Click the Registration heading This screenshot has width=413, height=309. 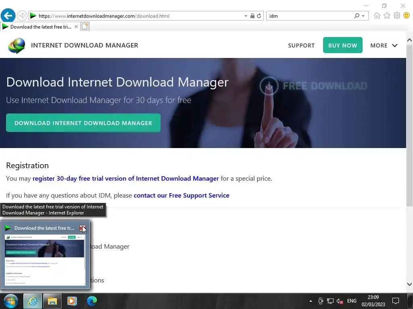[x=27, y=165]
